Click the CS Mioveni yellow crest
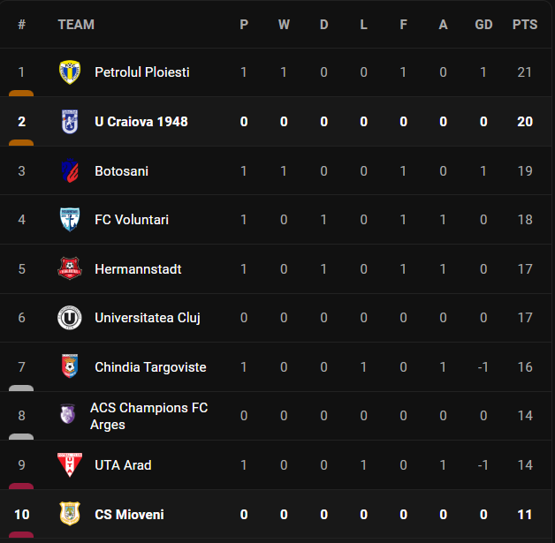This screenshot has width=555, height=543. (70, 514)
